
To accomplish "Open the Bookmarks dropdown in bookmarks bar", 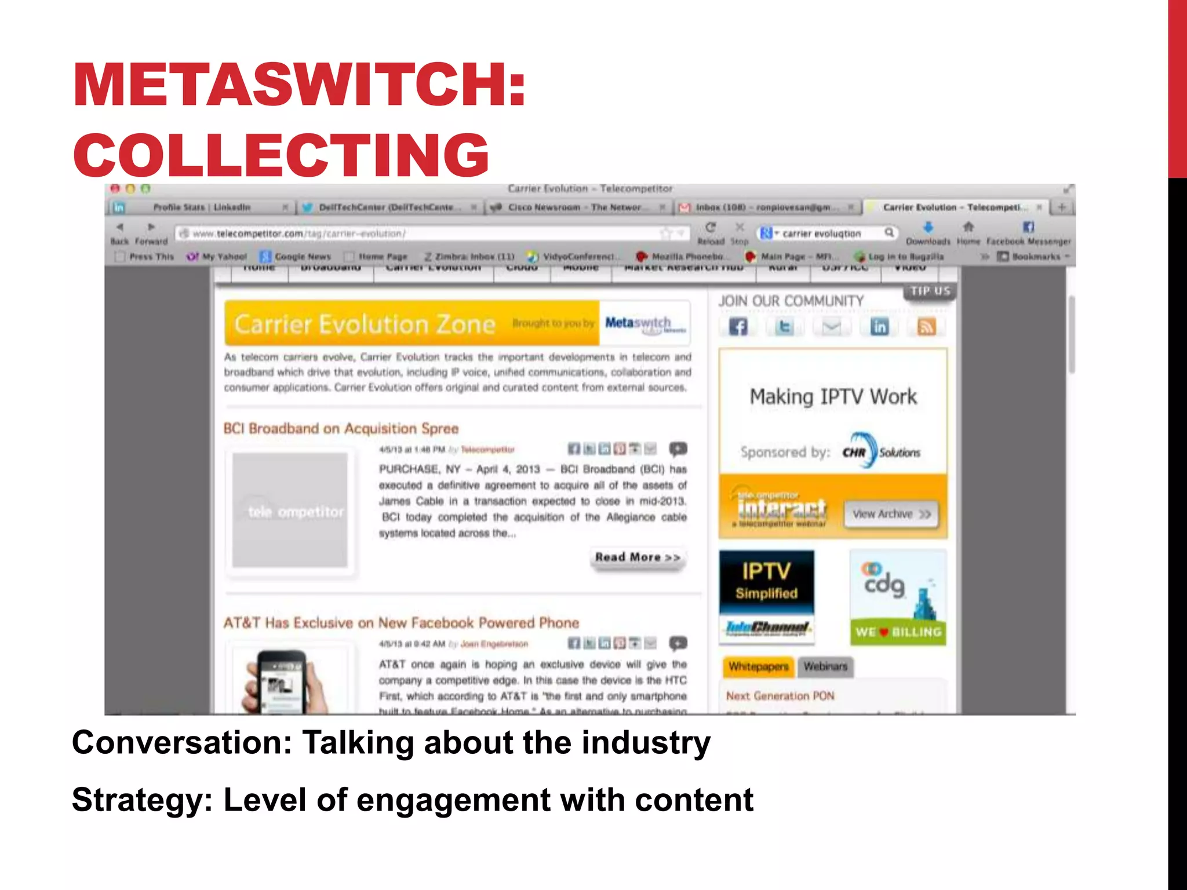I will (x=1035, y=257).
